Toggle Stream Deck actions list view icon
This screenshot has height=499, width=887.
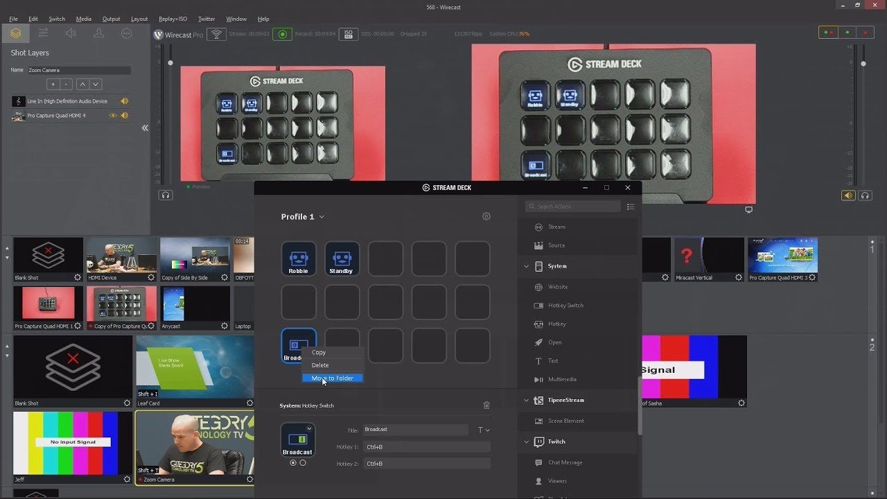pos(631,207)
